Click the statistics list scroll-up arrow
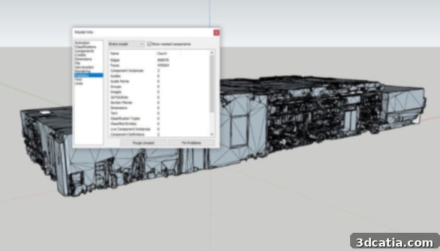This screenshot has height=251, width=440. tap(212, 53)
